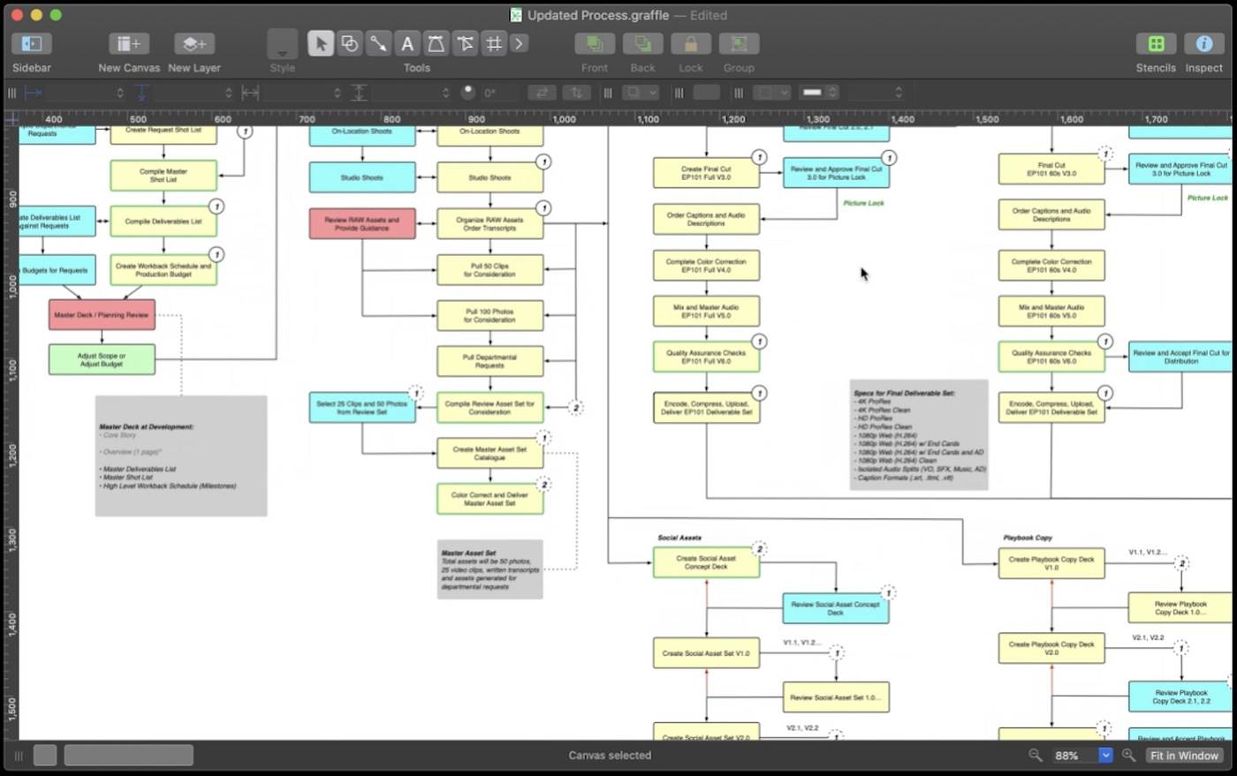
Task: Select the Text tool
Action: tap(407, 43)
